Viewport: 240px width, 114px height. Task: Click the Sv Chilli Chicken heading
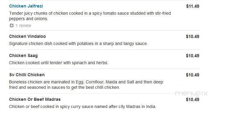(27, 75)
